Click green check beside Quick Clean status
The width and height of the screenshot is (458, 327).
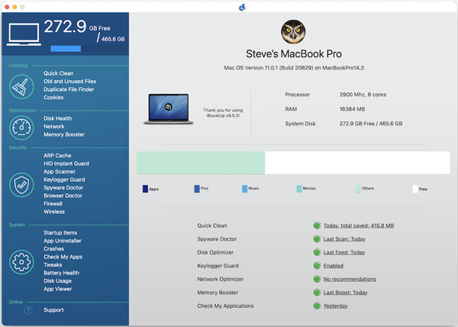click(x=317, y=225)
